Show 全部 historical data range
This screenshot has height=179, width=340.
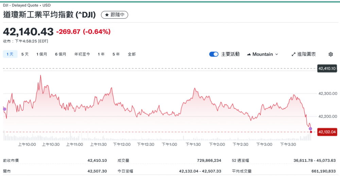coord(132,54)
